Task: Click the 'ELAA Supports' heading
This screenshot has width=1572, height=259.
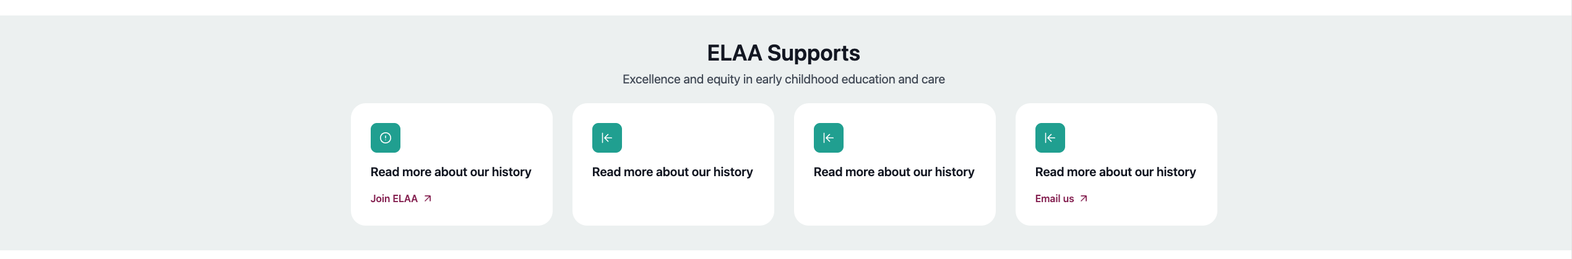Action: 783,53
